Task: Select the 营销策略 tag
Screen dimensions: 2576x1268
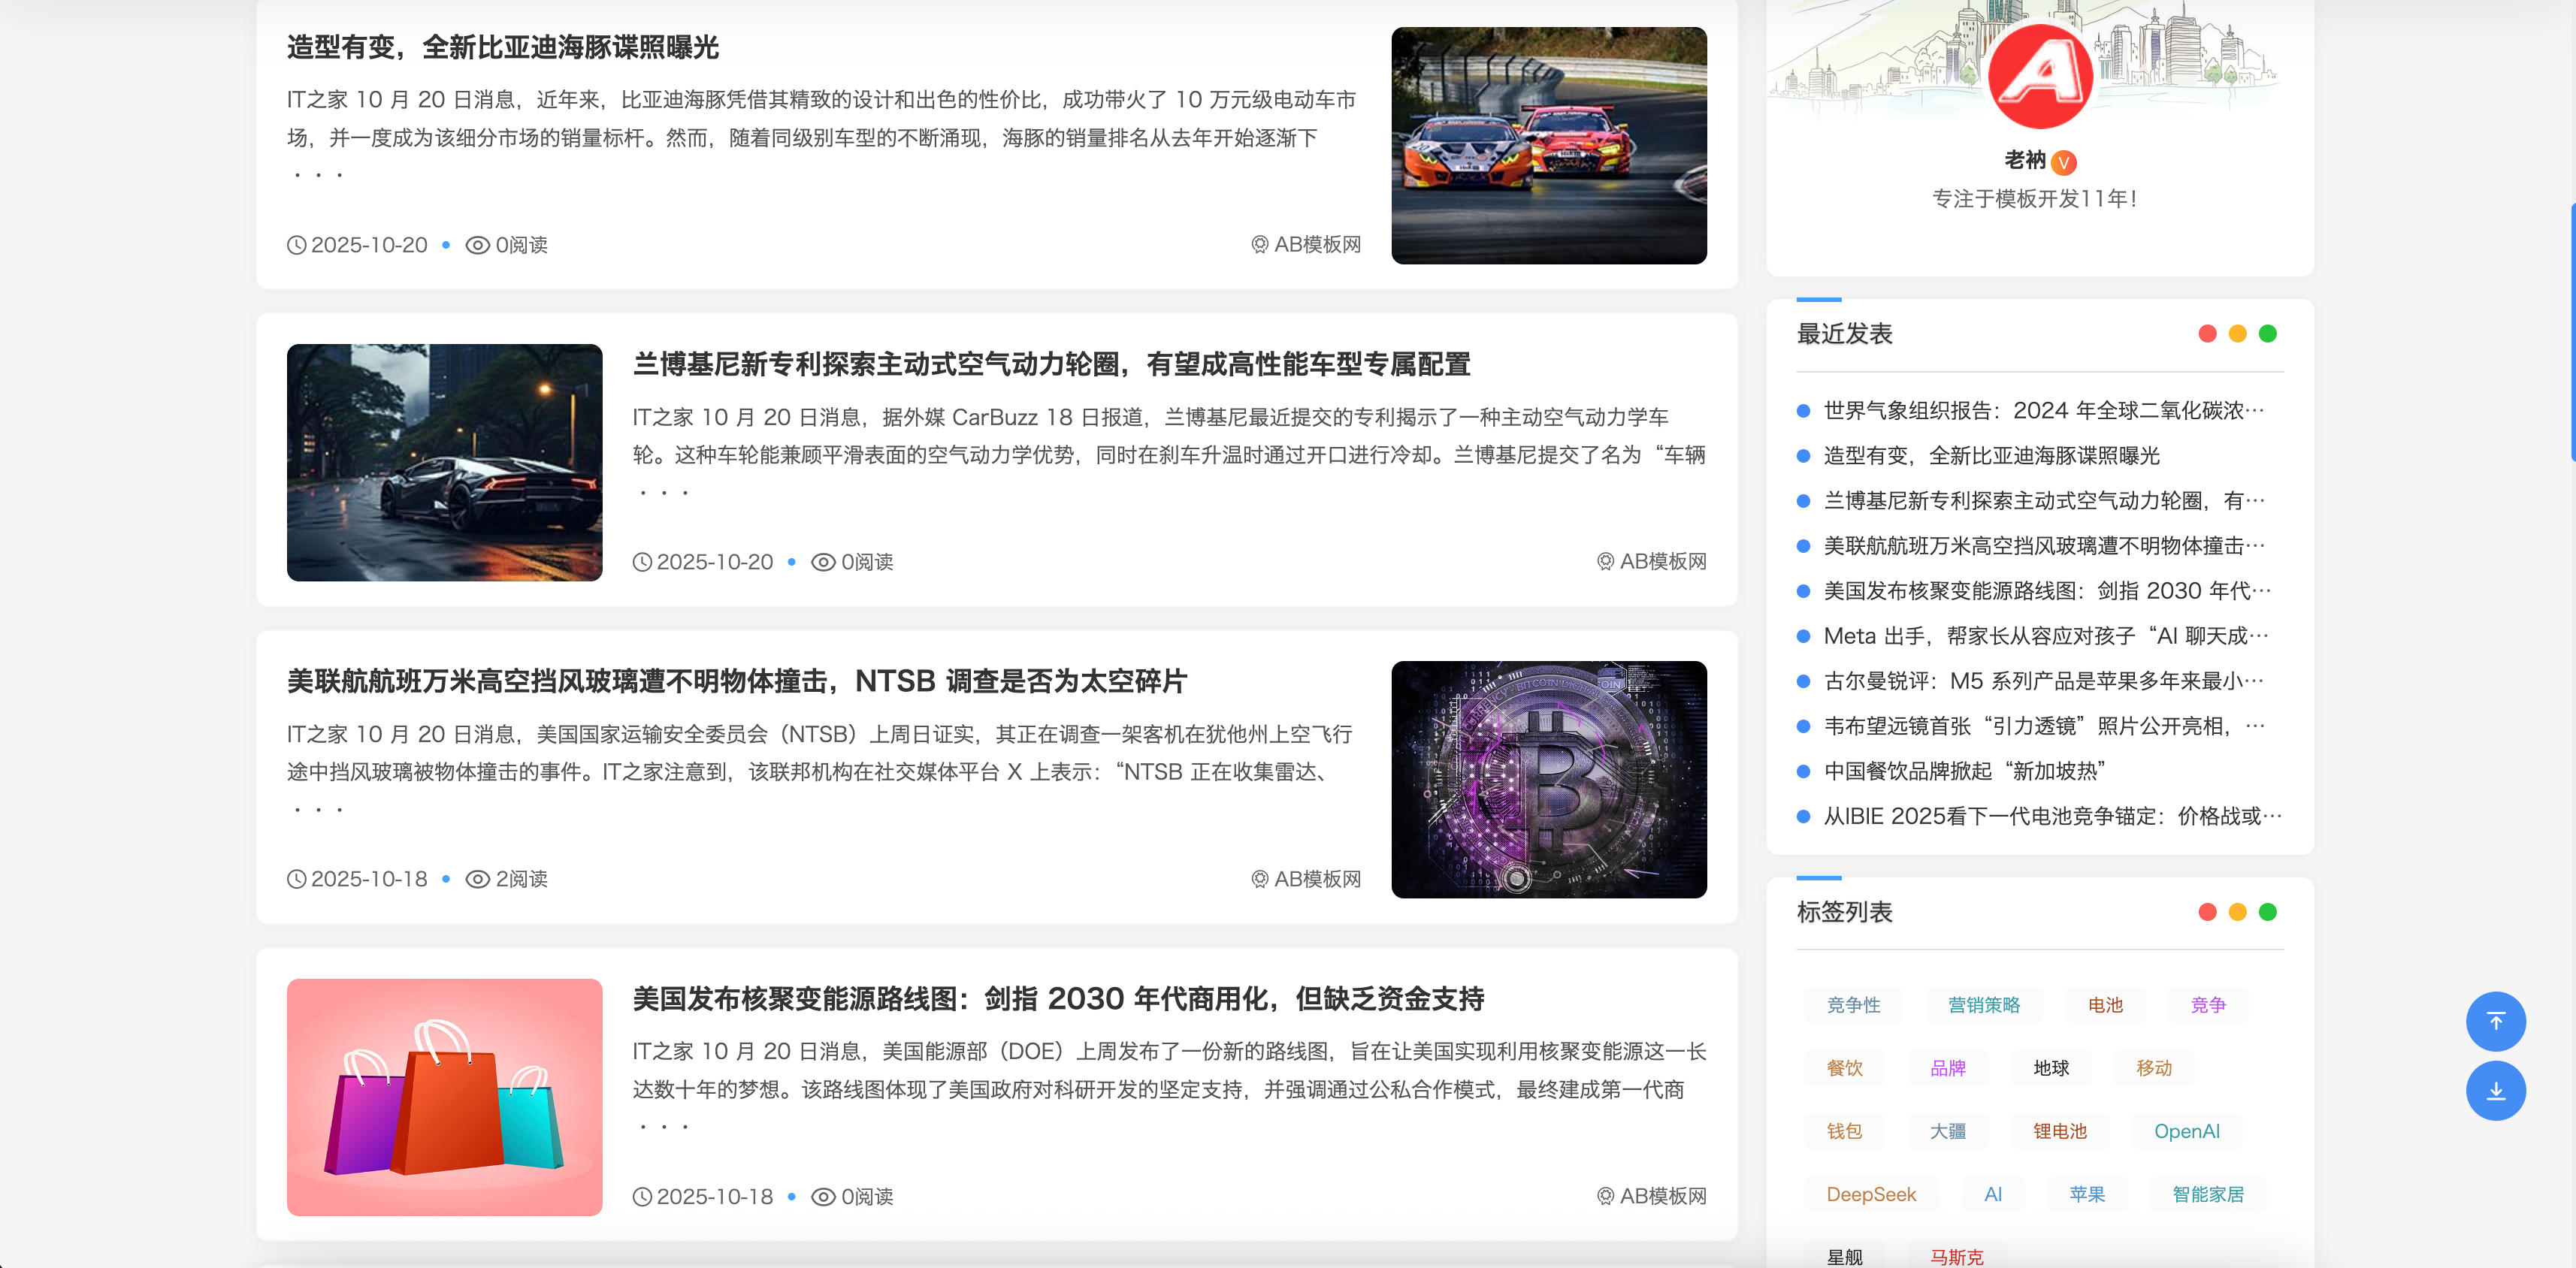Action: [x=1984, y=1005]
